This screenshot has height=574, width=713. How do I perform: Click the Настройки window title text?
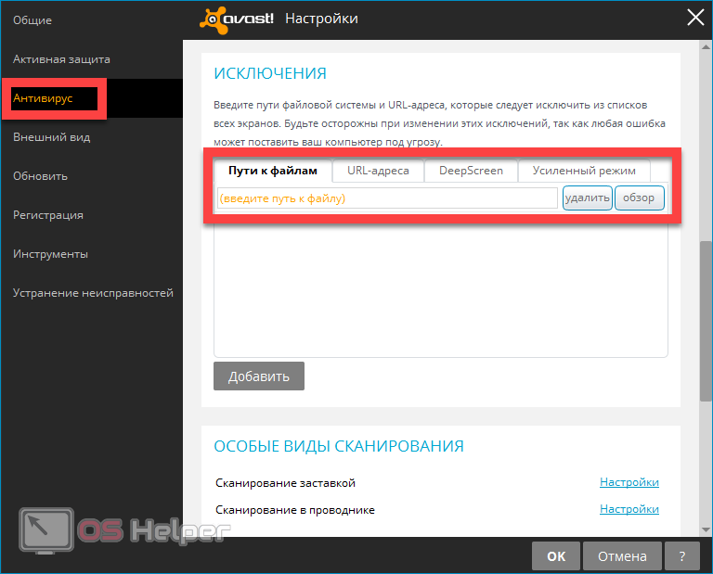click(321, 19)
